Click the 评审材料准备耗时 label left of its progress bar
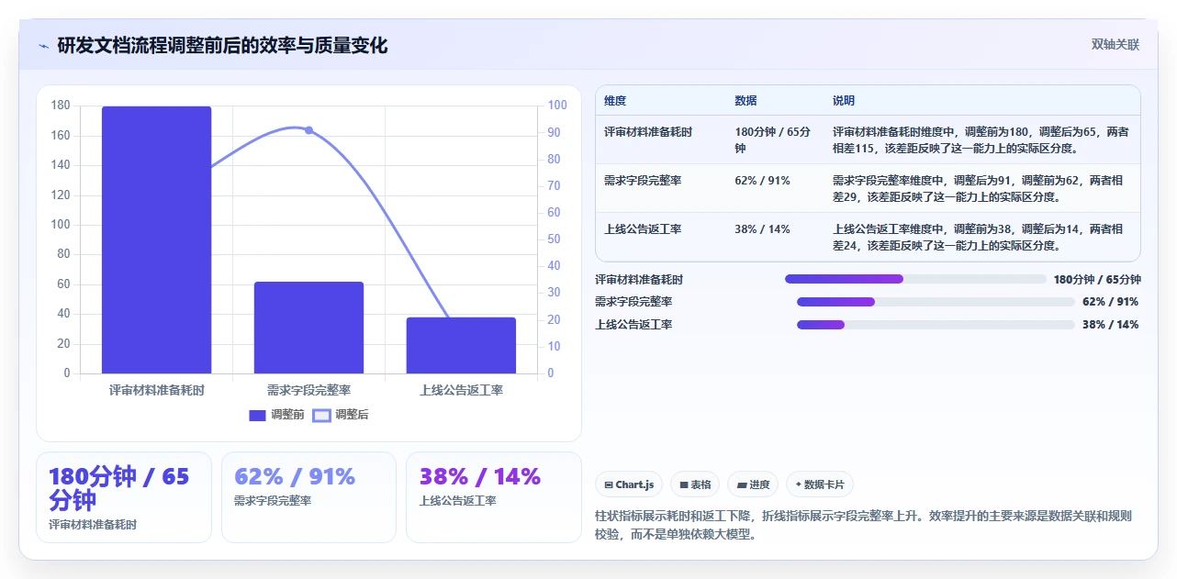Viewport: 1177px width, 579px height. point(639,280)
